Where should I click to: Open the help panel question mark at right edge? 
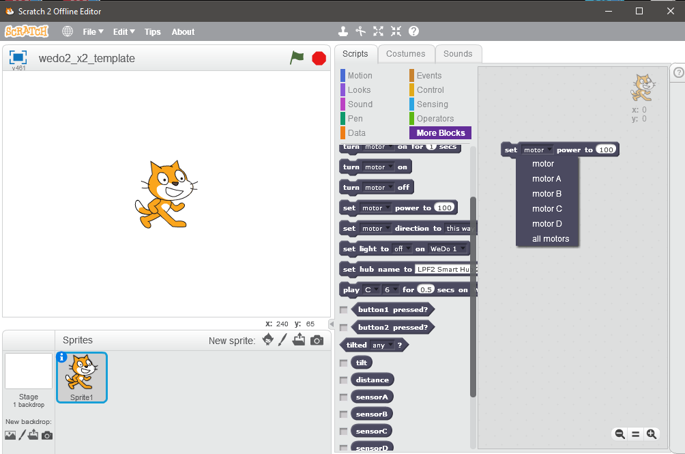[x=678, y=72]
